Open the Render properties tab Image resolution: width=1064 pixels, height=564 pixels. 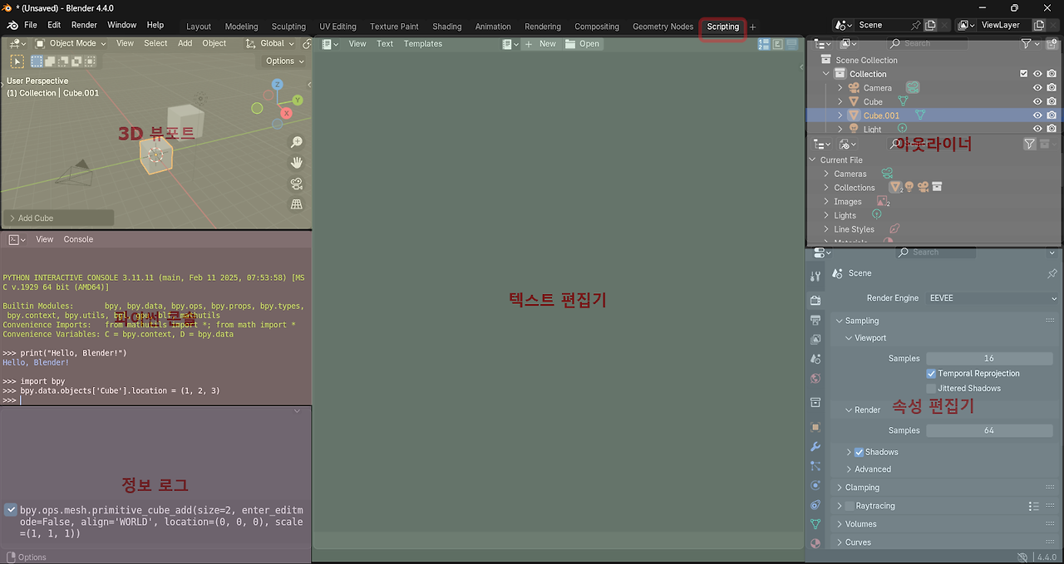pyautogui.click(x=815, y=300)
